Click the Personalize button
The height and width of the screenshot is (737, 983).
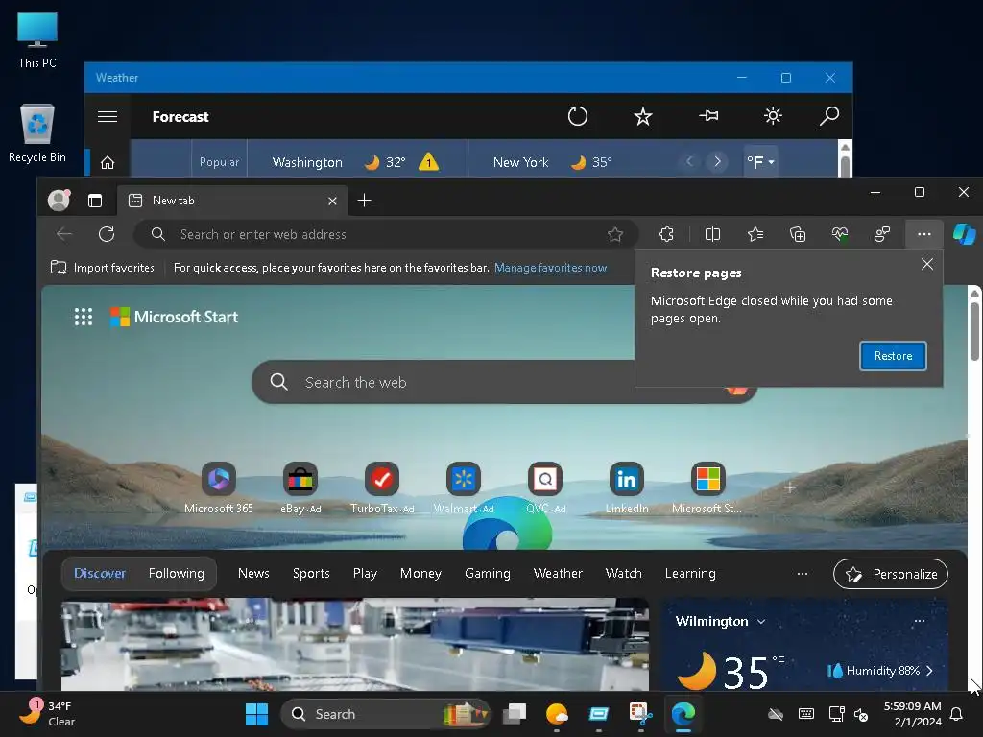[890, 574]
